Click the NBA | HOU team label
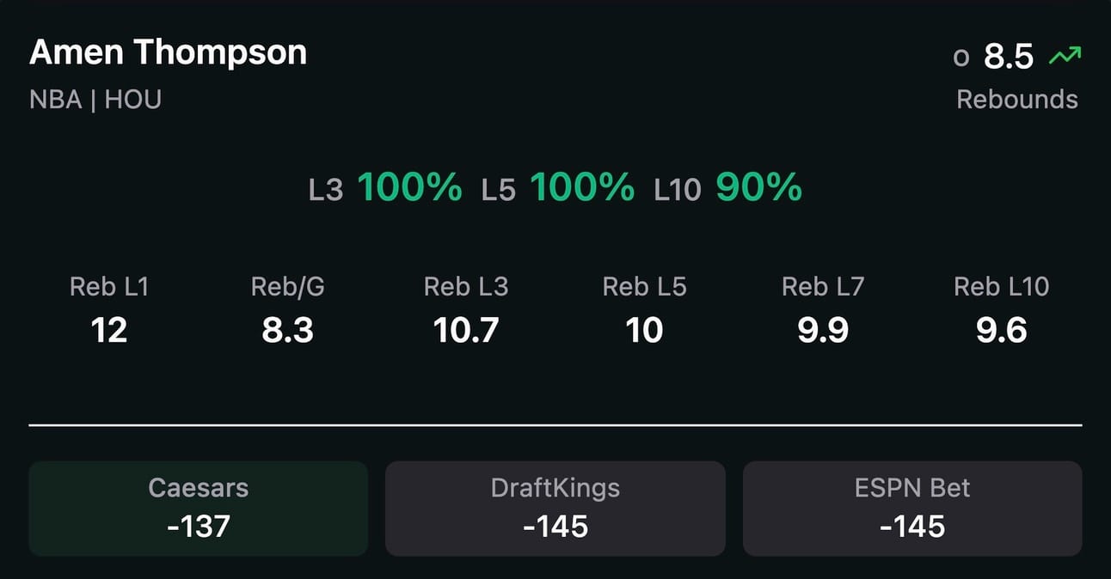Image resolution: width=1111 pixels, height=579 pixels. pos(95,100)
